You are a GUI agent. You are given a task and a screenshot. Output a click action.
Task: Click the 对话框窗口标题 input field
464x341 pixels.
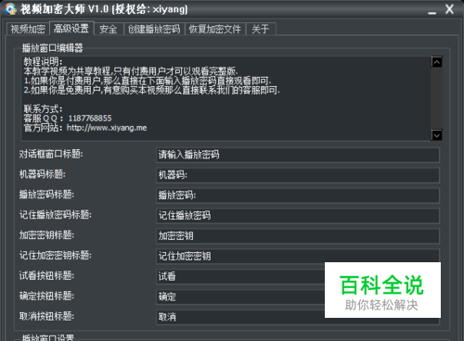(x=298, y=155)
